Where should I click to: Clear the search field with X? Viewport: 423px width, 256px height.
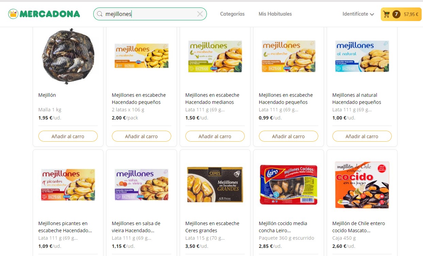click(200, 14)
